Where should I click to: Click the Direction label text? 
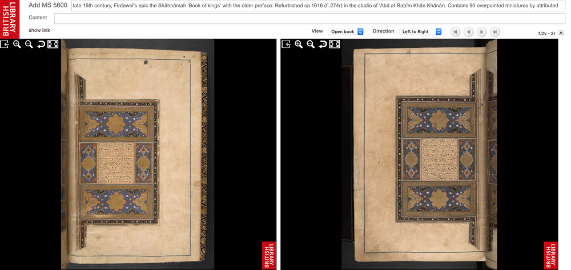[x=384, y=31]
